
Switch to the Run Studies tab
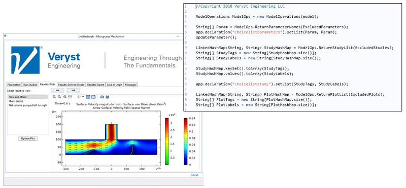(30, 85)
